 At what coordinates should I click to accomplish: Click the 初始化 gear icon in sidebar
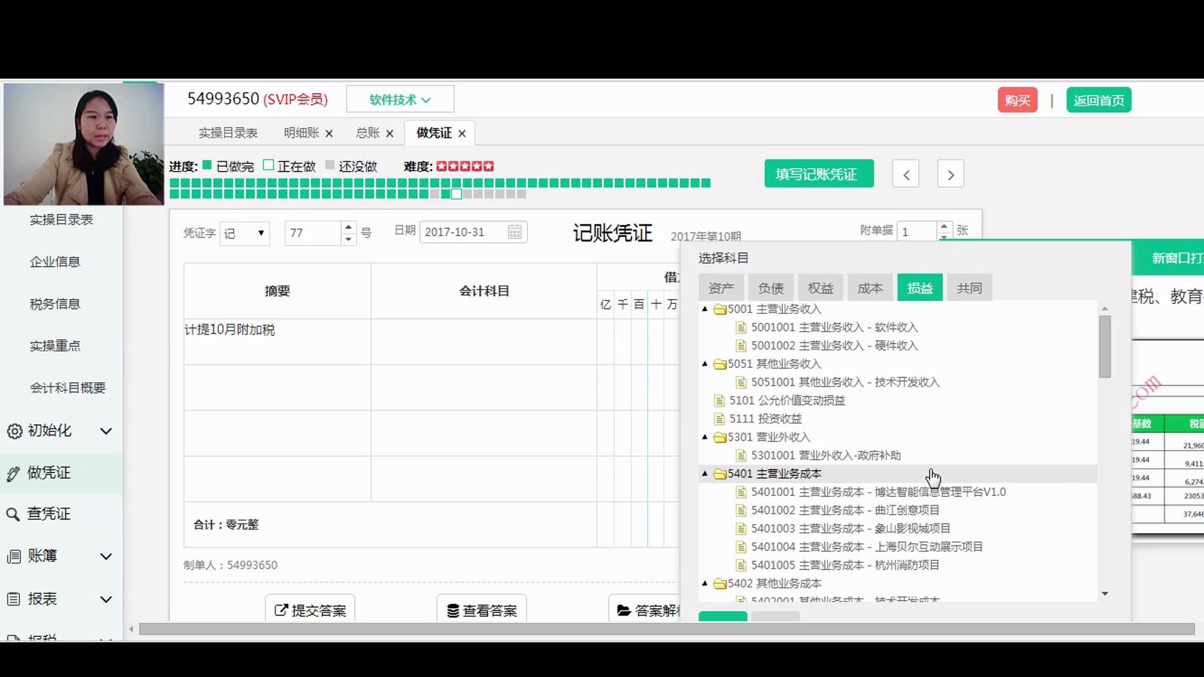tap(14, 431)
